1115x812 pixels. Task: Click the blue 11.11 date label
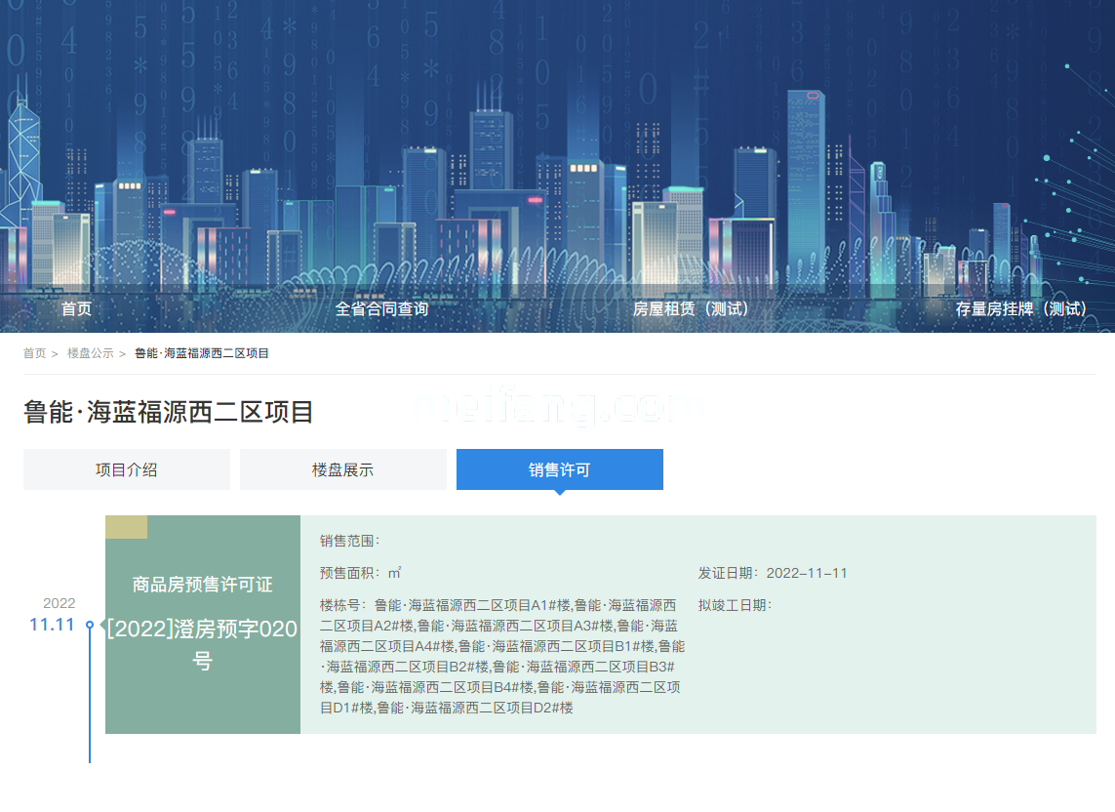[52, 625]
